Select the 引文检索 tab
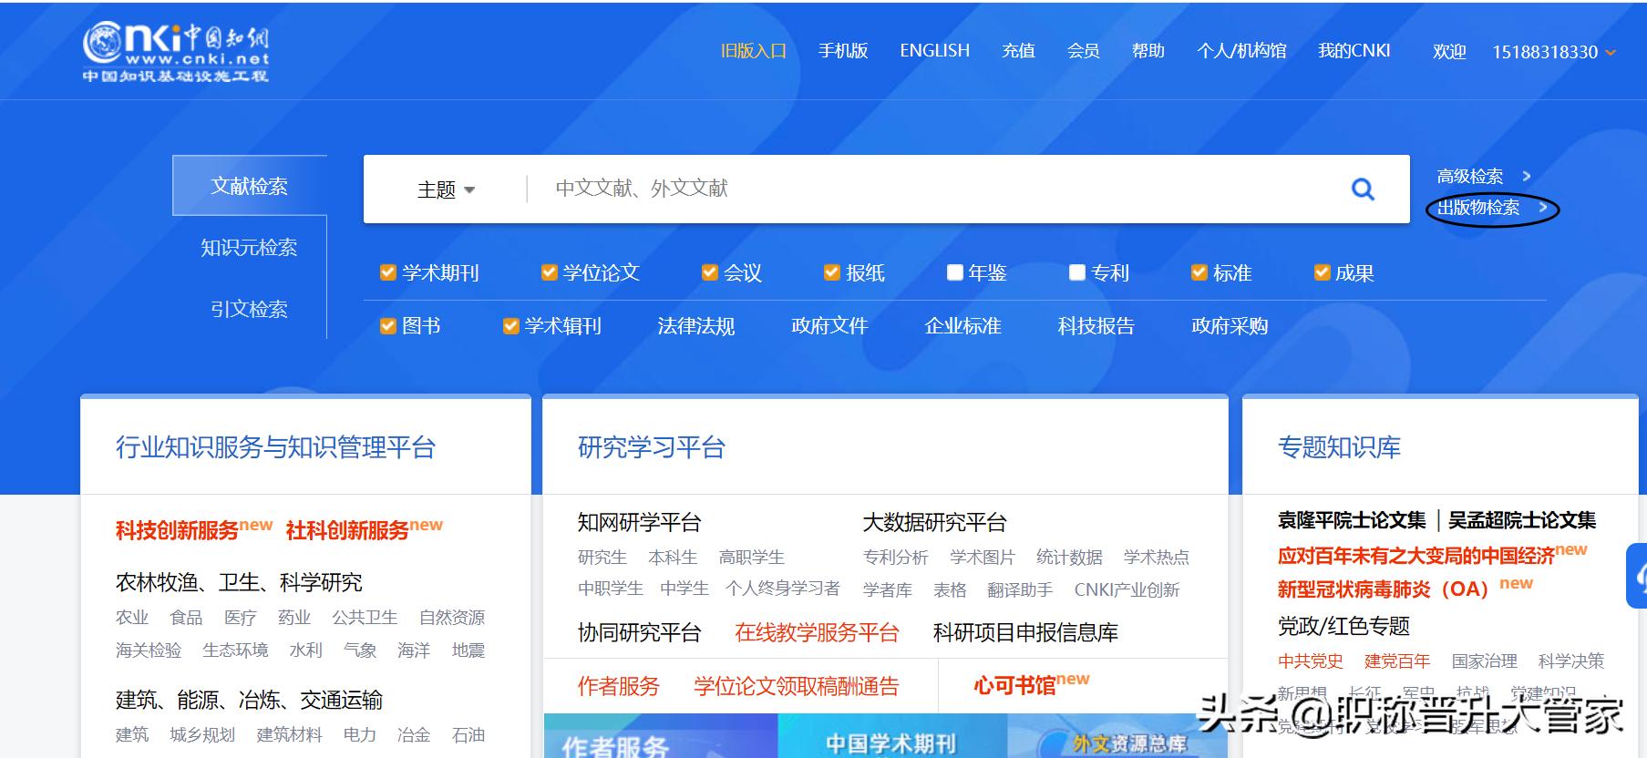This screenshot has height=758, width=1647. coord(249,309)
